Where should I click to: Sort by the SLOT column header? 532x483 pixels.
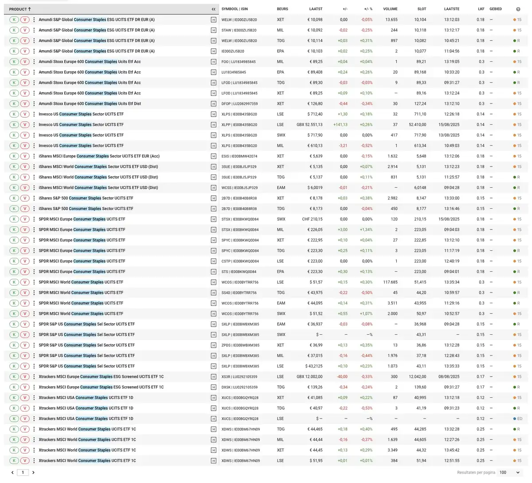422,9
